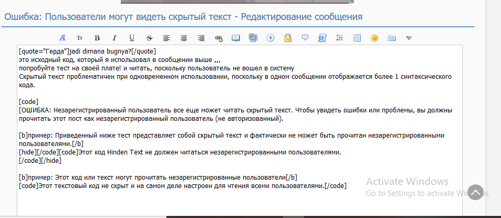Expand more toolbar options arrow
Viewport: 501px width, 218px height.
point(409,38)
